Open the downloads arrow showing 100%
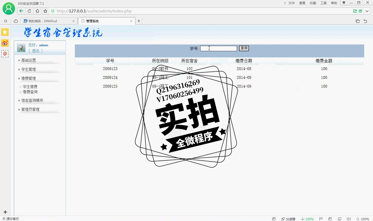 pyautogui.click(x=307, y=219)
